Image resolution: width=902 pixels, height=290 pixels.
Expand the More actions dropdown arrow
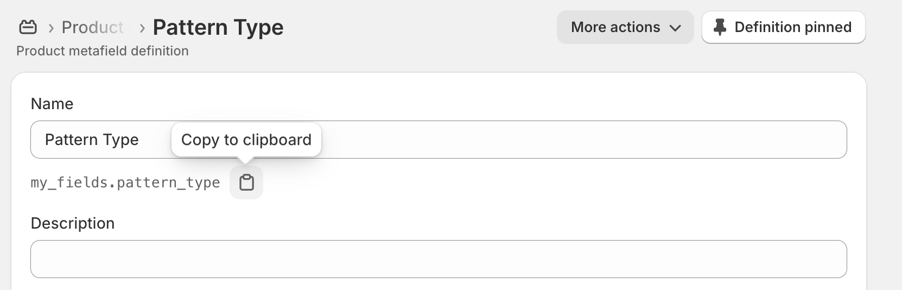[675, 28]
